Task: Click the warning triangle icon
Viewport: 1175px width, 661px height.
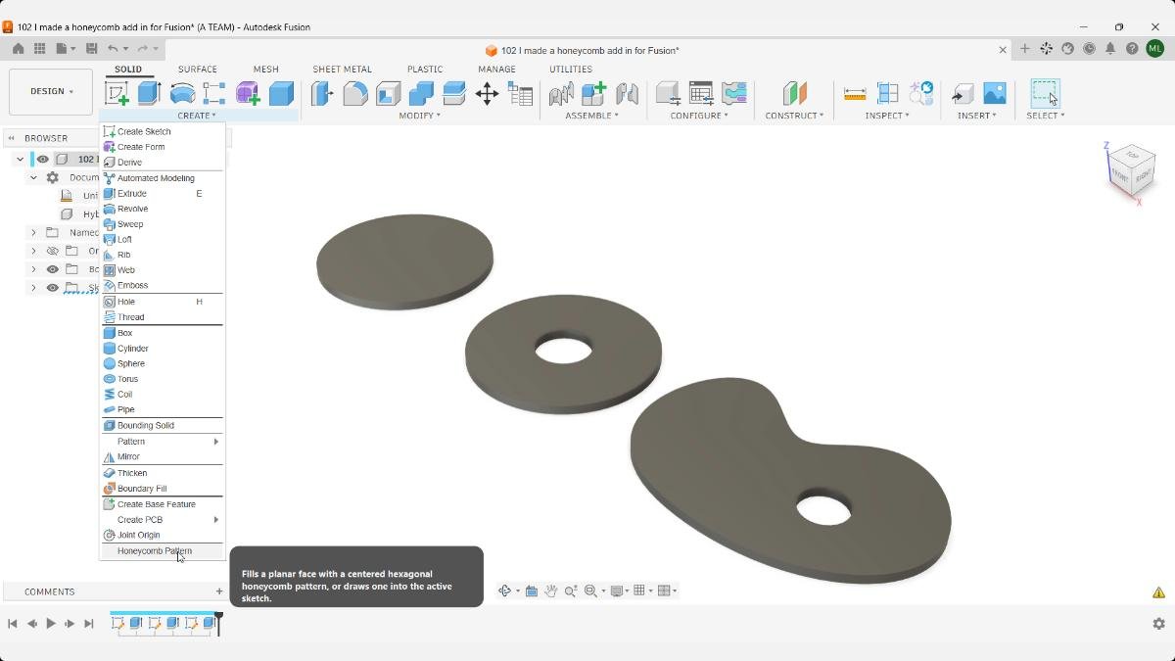Action: pyautogui.click(x=1158, y=591)
